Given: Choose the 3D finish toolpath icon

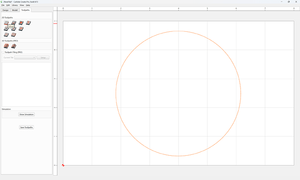Looking at the screenshot, I should coord(13,46).
